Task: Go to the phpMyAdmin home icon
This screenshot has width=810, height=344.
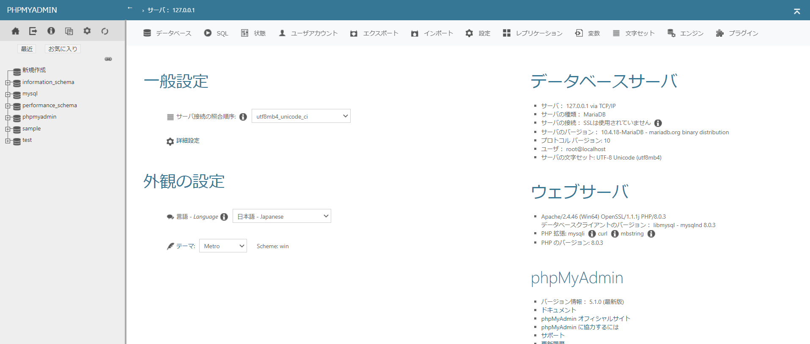Action: click(15, 31)
